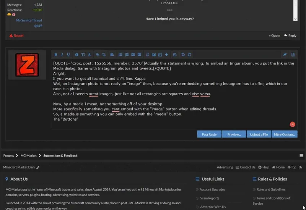This screenshot has width=306, height=210.
Task: Click Upload a File button
Action: tap(259, 134)
